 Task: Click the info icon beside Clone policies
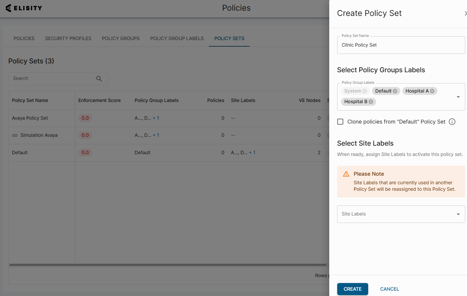pyautogui.click(x=452, y=122)
